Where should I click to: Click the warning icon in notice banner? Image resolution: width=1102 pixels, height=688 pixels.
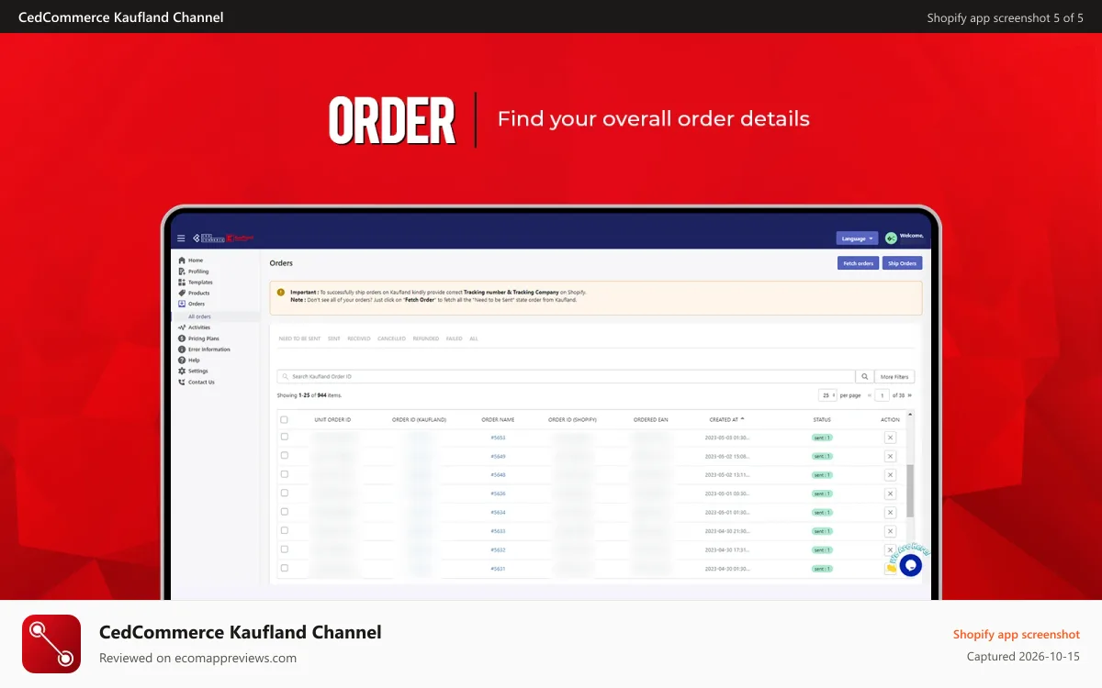pyautogui.click(x=281, y=292)
